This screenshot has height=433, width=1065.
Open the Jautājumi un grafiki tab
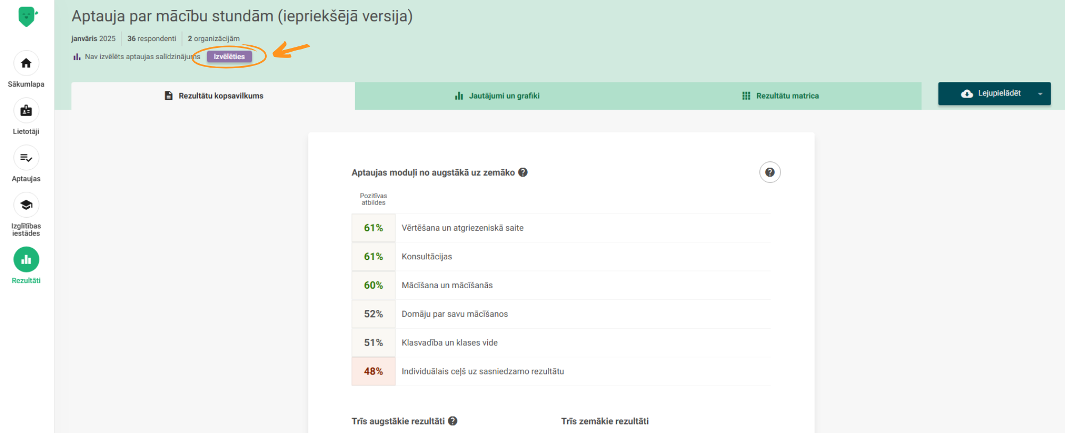[x=497, y=96]
